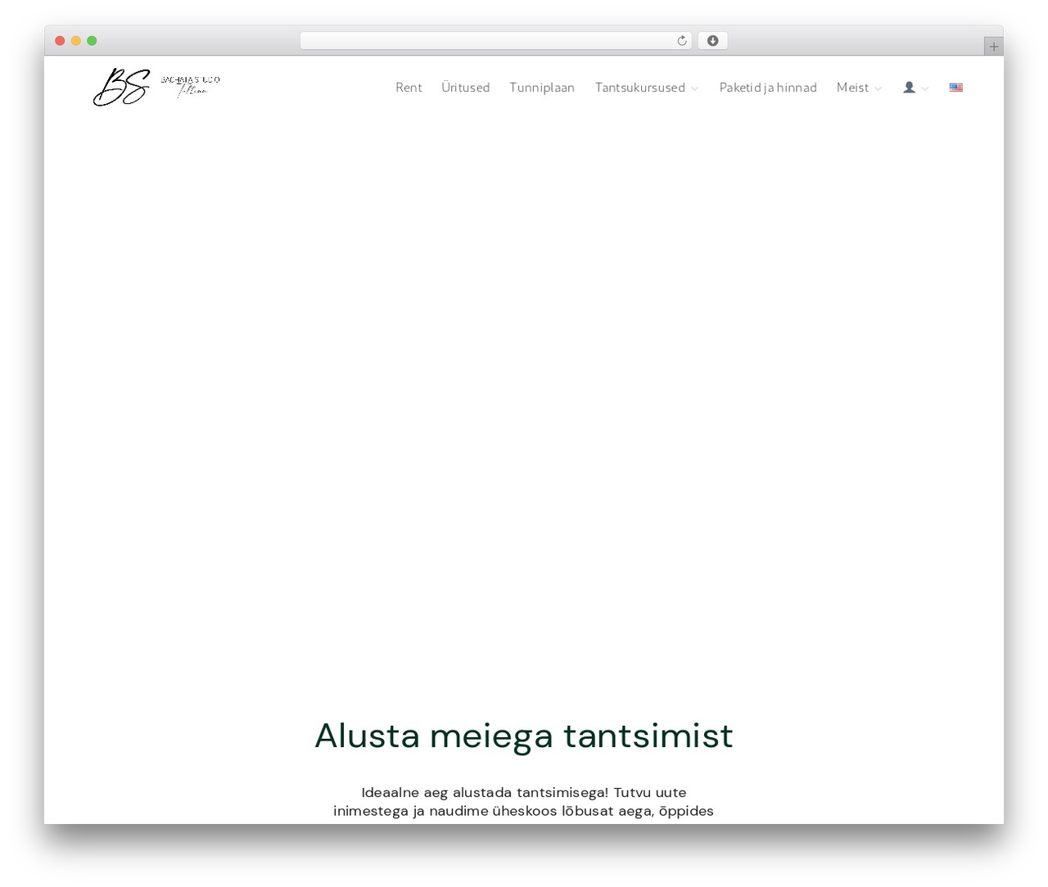
Task: Go to the Üritused page
Action: pyautogui.click(x=466, y=88)
